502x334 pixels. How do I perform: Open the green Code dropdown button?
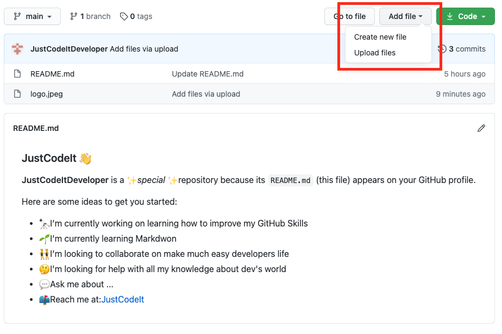466,16
